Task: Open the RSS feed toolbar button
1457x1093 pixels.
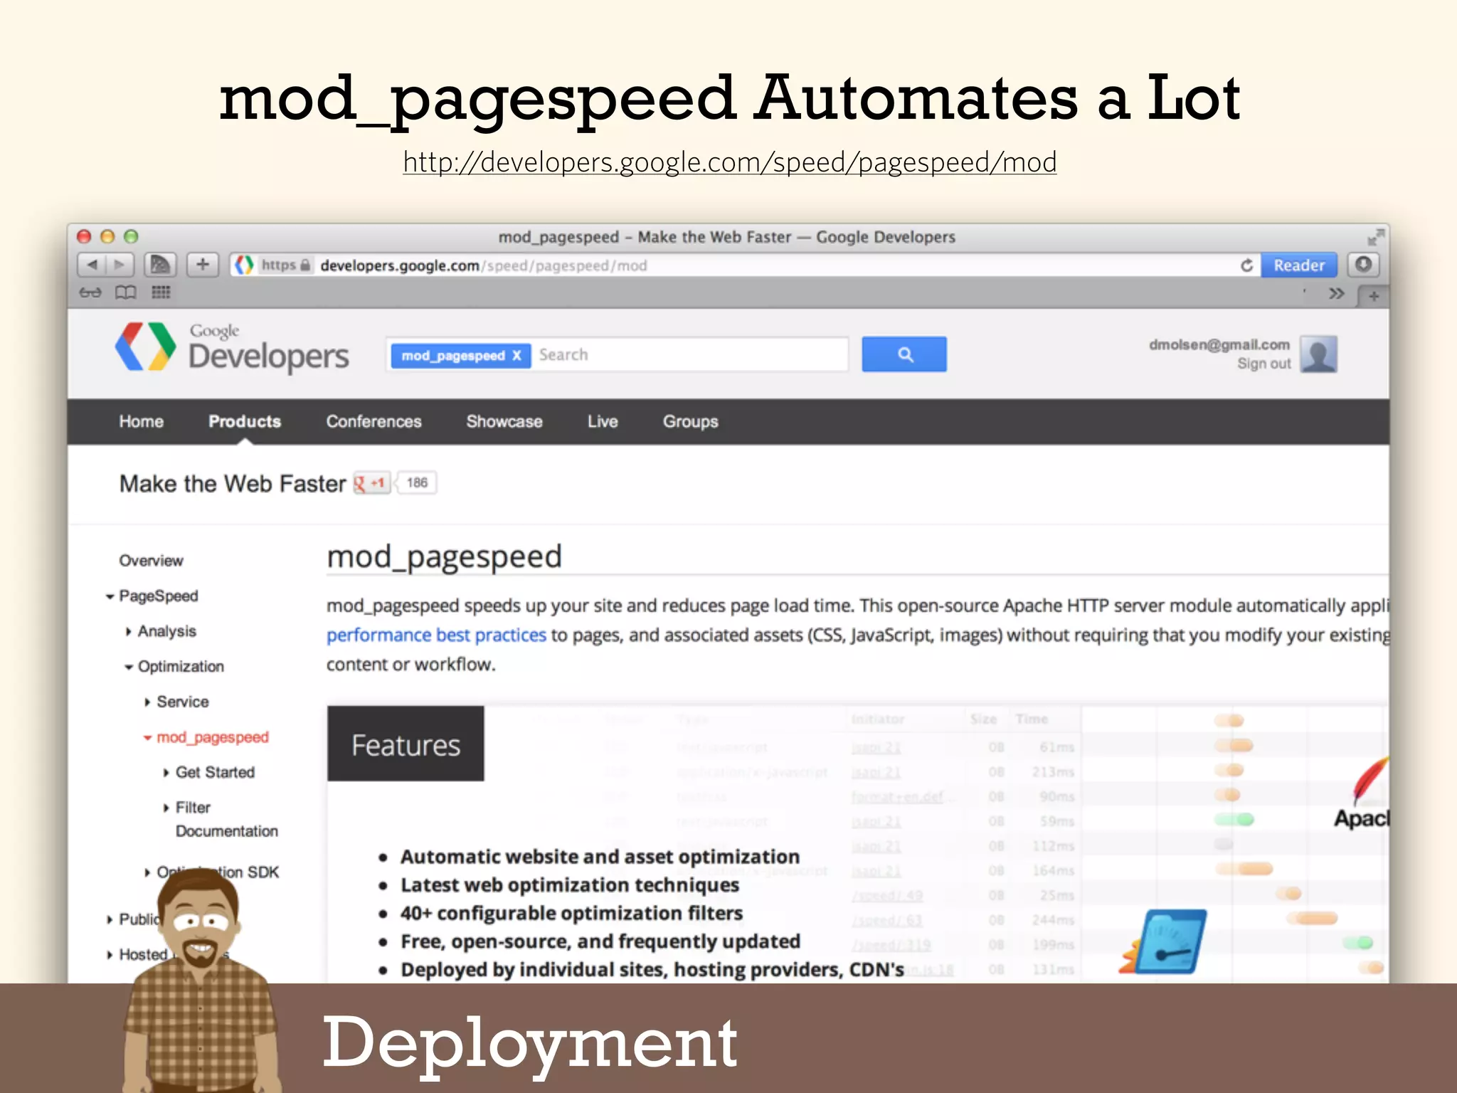Action: pos(160,265)
